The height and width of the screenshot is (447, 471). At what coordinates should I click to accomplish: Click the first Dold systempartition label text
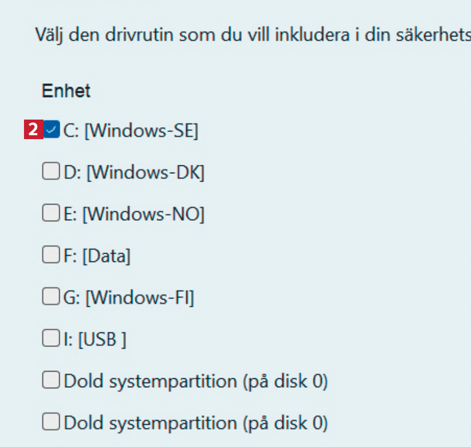tap(196, 381)
